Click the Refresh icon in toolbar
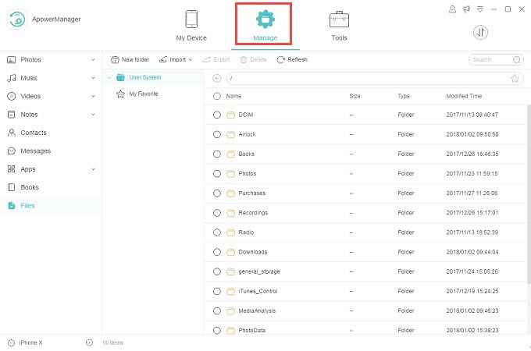531x351 pixels. (x=281, y=59)
